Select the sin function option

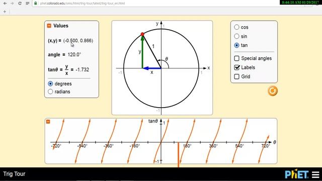coord(236,36)
